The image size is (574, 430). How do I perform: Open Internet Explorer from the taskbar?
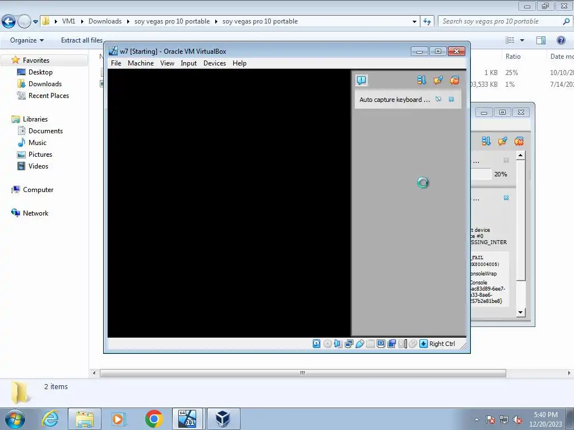(50, 419)
